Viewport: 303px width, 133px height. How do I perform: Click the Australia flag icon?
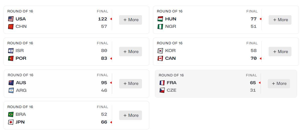point(11,83)
